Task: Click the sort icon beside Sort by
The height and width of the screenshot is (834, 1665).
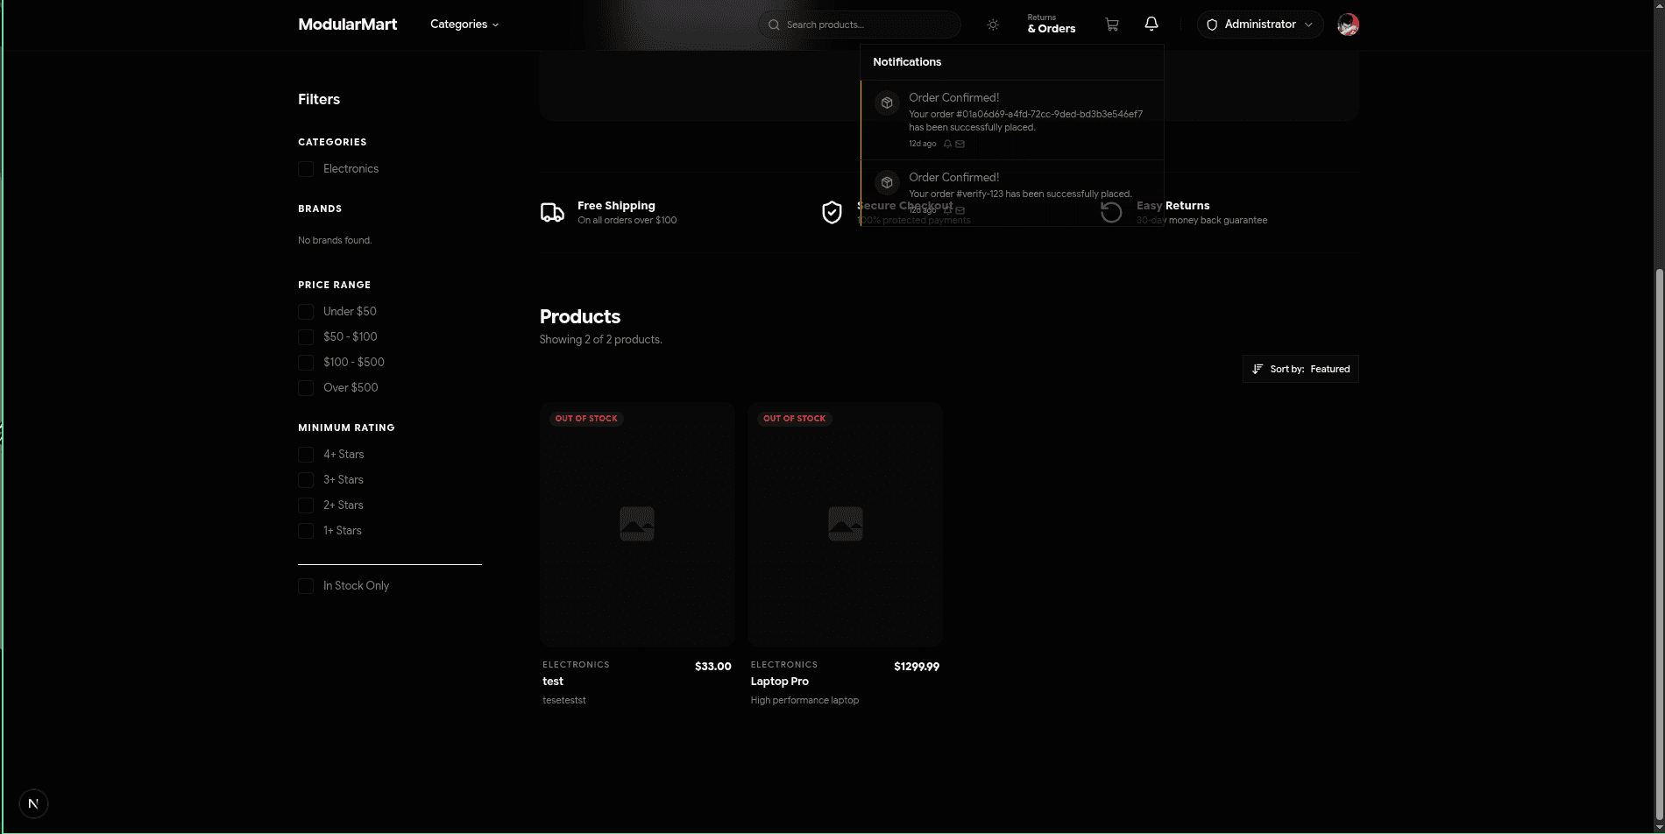Action: pyautogui.click(x=1258, y=369)
